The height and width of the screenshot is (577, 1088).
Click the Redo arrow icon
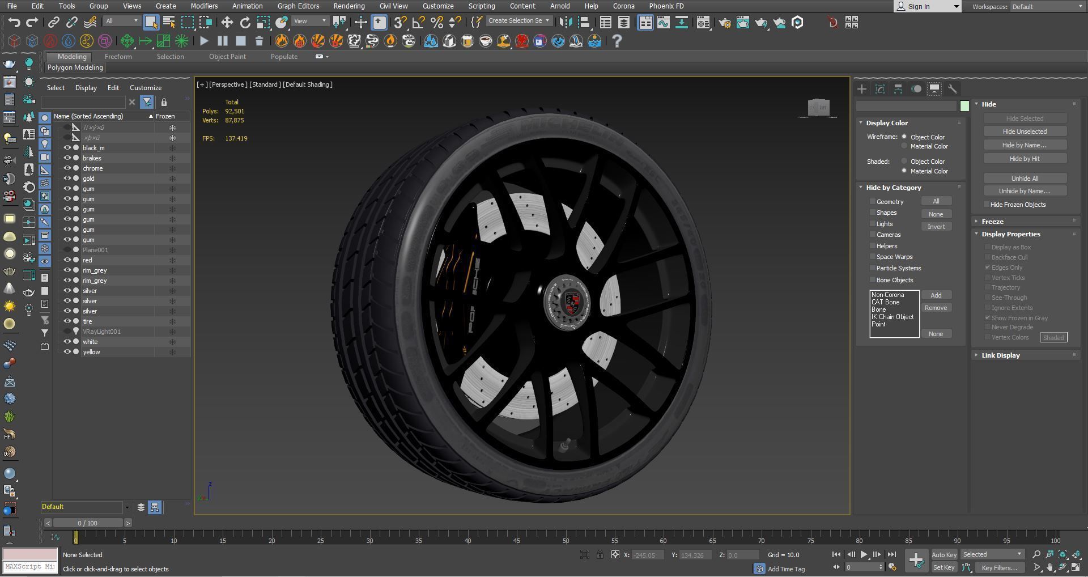32,23
